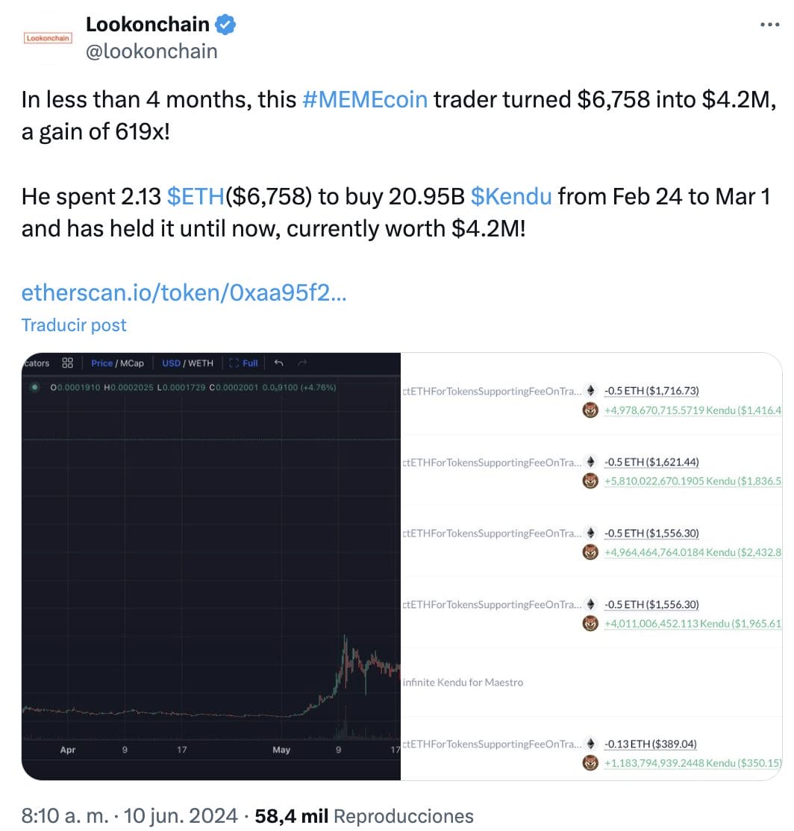Click the Lookonchain profile avatar
This screenshot has height=831, width=794.
(x=48, y=37)
